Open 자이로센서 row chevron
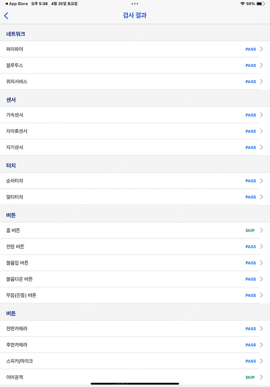The height and width of the screenshot is (387, 270). pos(261,131)
